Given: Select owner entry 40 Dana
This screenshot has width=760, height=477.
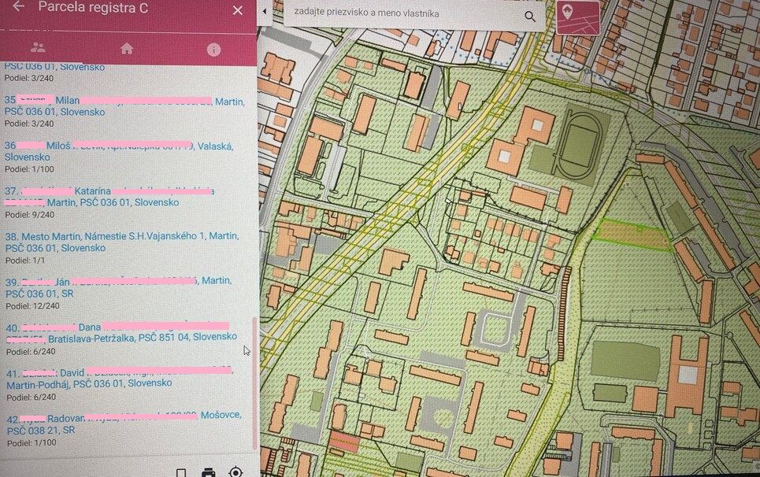Looking at the screenshot, I should coord(121,332).
